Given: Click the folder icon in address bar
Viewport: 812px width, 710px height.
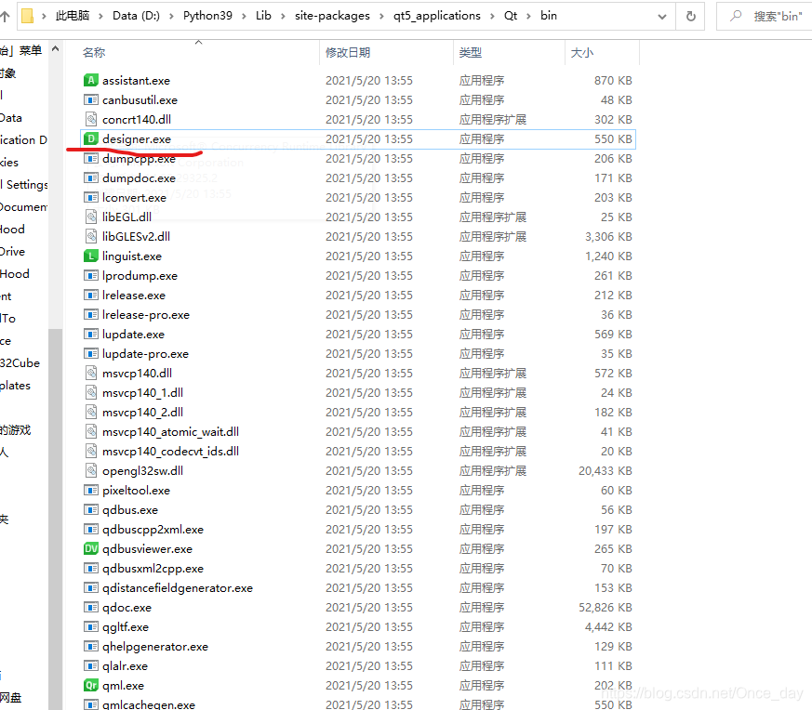Looking at the screenshot, I should (x=28, y=16).
